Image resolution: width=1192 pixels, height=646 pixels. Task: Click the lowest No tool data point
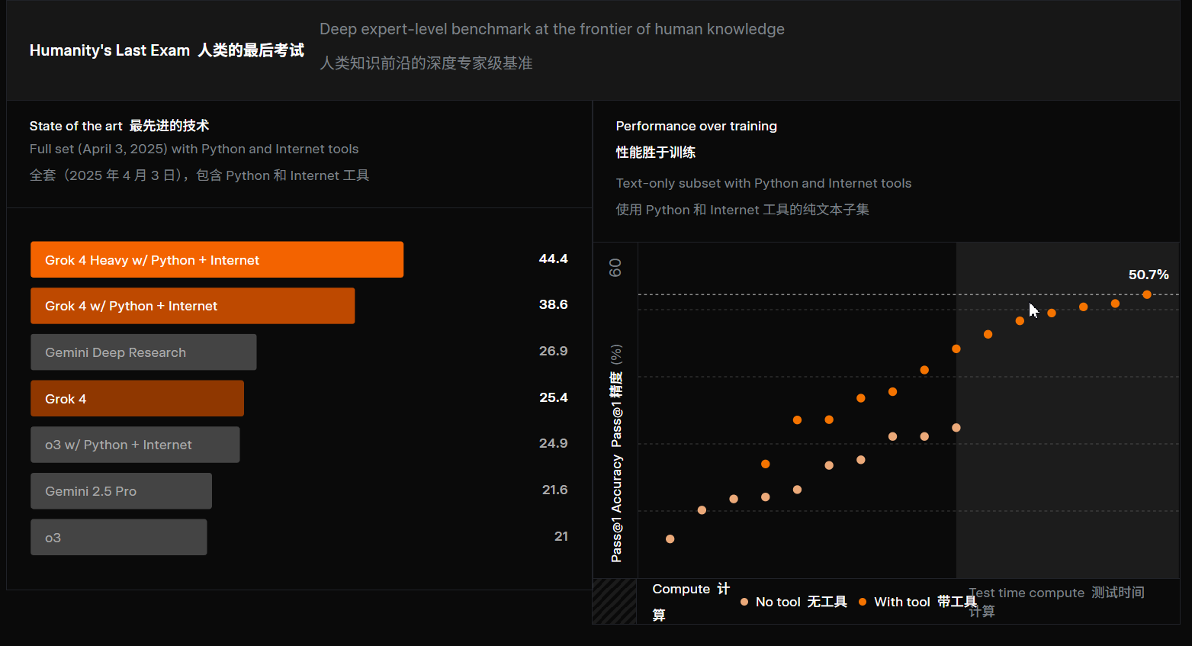[x=670, y=539]
